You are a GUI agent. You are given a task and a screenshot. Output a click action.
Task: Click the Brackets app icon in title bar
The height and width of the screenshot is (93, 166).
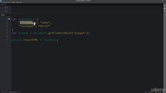pyautogui.click(x=1, y=1)
